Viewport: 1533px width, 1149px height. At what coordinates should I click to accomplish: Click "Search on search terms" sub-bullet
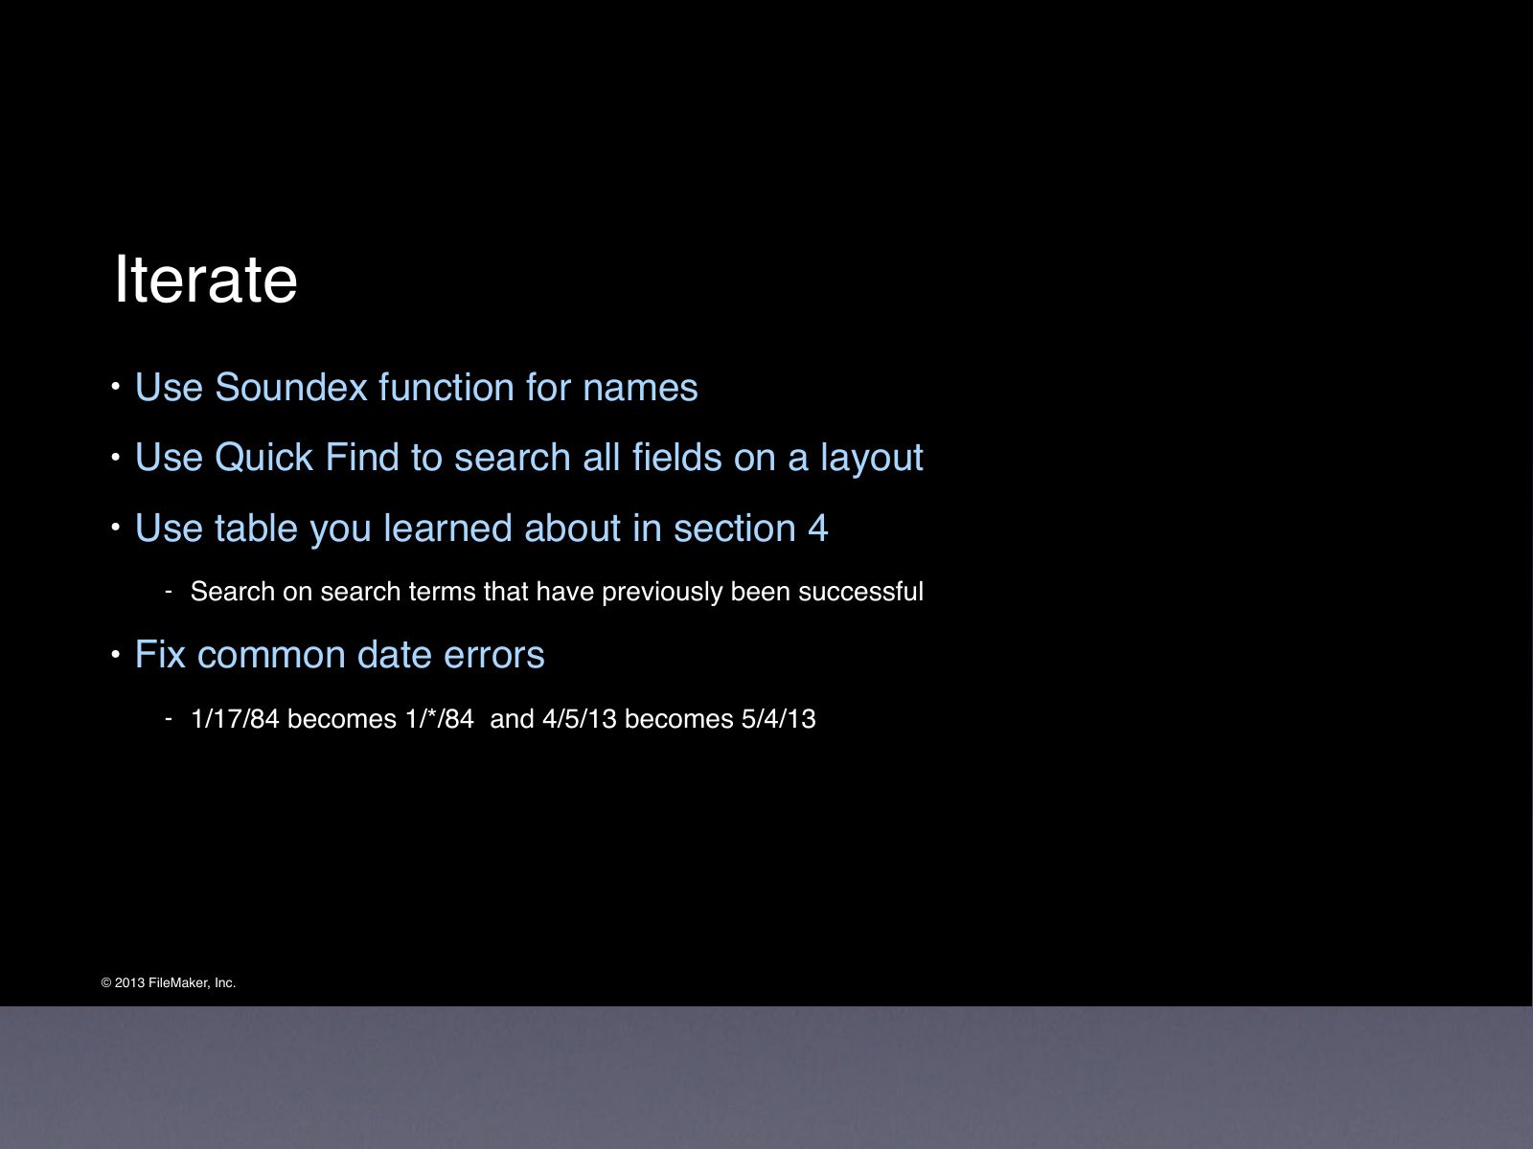point(557,592)
